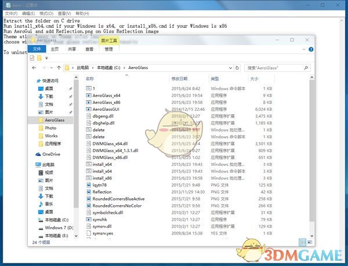Select the symchk application icon

point(89,220)
